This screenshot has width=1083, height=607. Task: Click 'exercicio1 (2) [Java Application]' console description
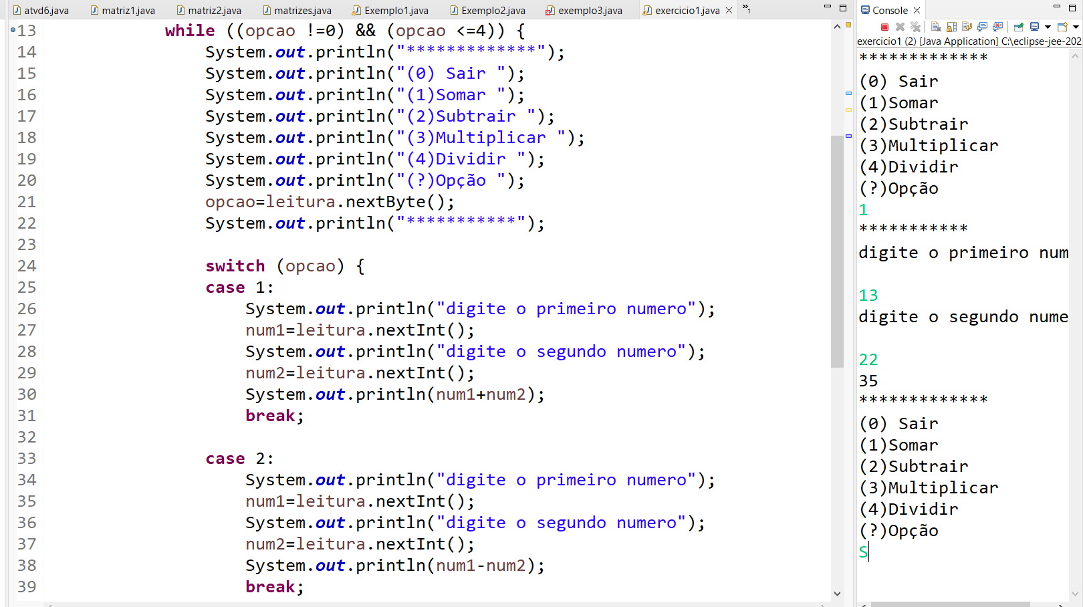click(927, 41)
